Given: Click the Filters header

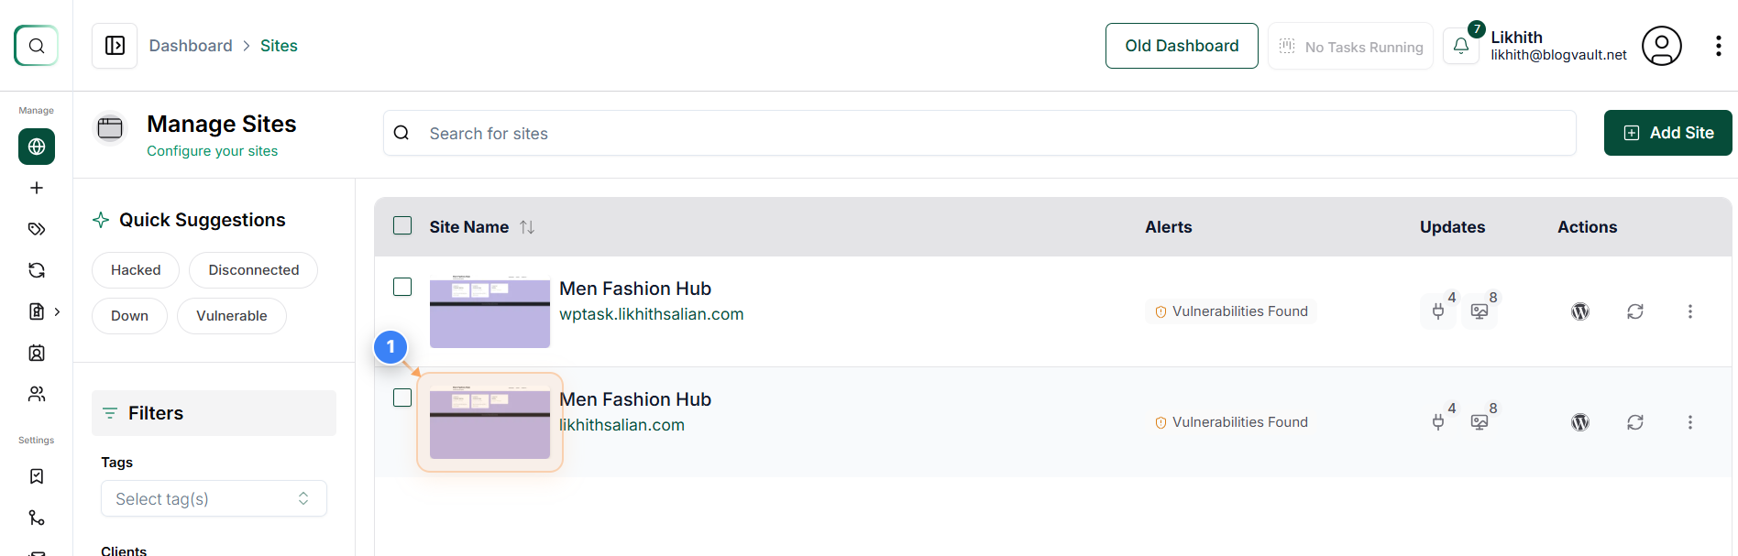Looking at the screenshot, I should (214, 413).
